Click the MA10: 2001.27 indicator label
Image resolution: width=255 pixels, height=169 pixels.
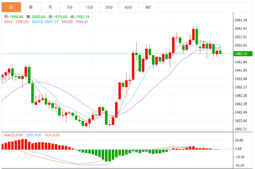[x=45, y=22]
